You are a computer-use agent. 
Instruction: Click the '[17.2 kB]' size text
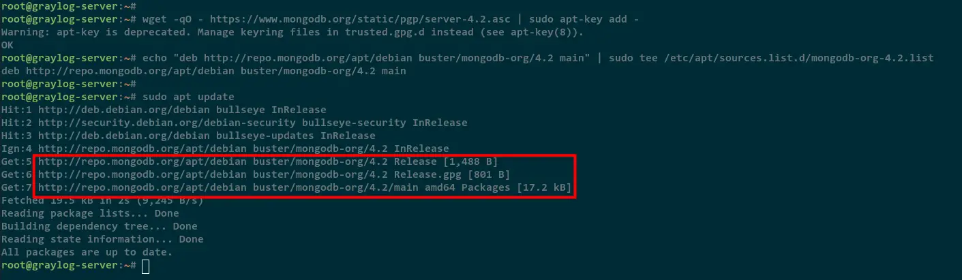pyautogui.click(x=544, y=187)
